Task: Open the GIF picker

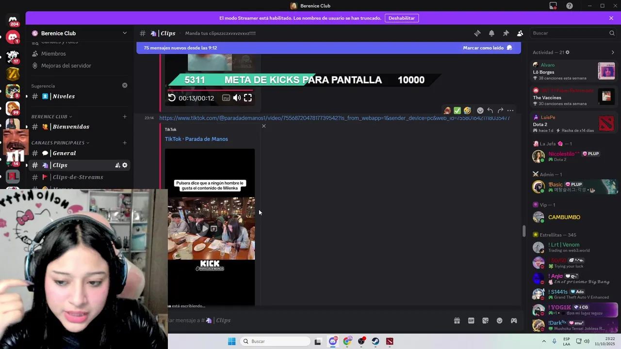Action: click(471, 320)
